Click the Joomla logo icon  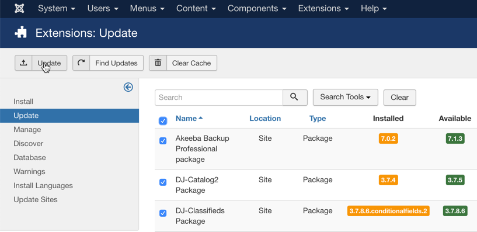[19, 8]
